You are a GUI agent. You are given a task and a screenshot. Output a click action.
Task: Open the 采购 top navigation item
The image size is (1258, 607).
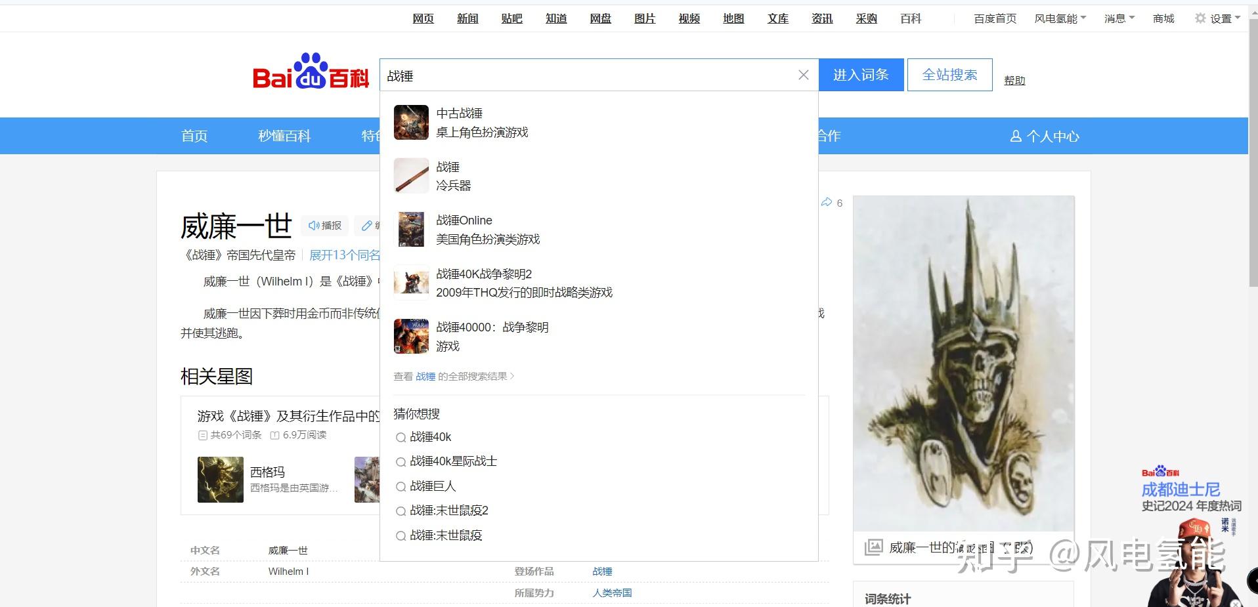pyautogui.click(x=867, y=18)
